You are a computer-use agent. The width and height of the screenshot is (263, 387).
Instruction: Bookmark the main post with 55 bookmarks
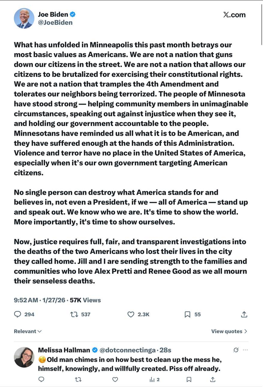[187, 314]
